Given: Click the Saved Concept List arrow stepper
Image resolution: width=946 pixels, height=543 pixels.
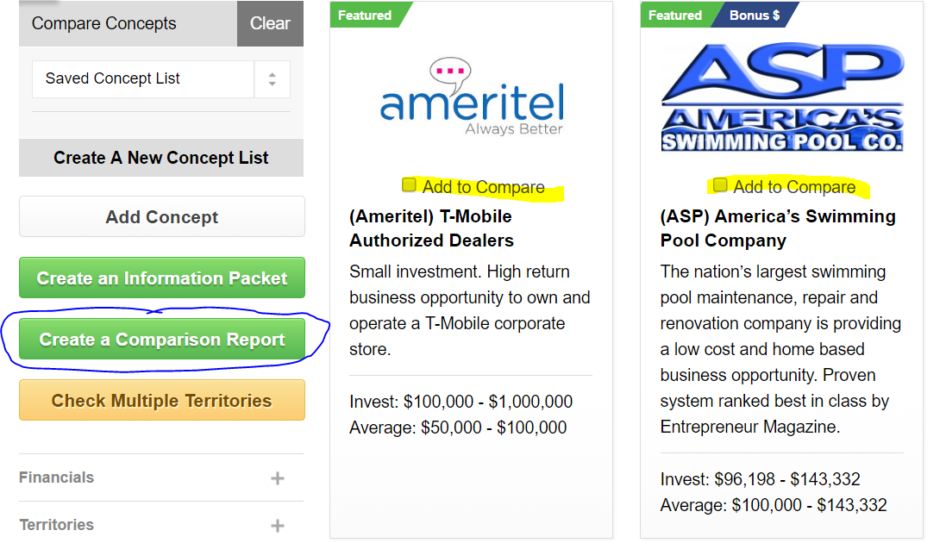Looking at the screenshot, I should pyautogui.click(x=273, y=79).
